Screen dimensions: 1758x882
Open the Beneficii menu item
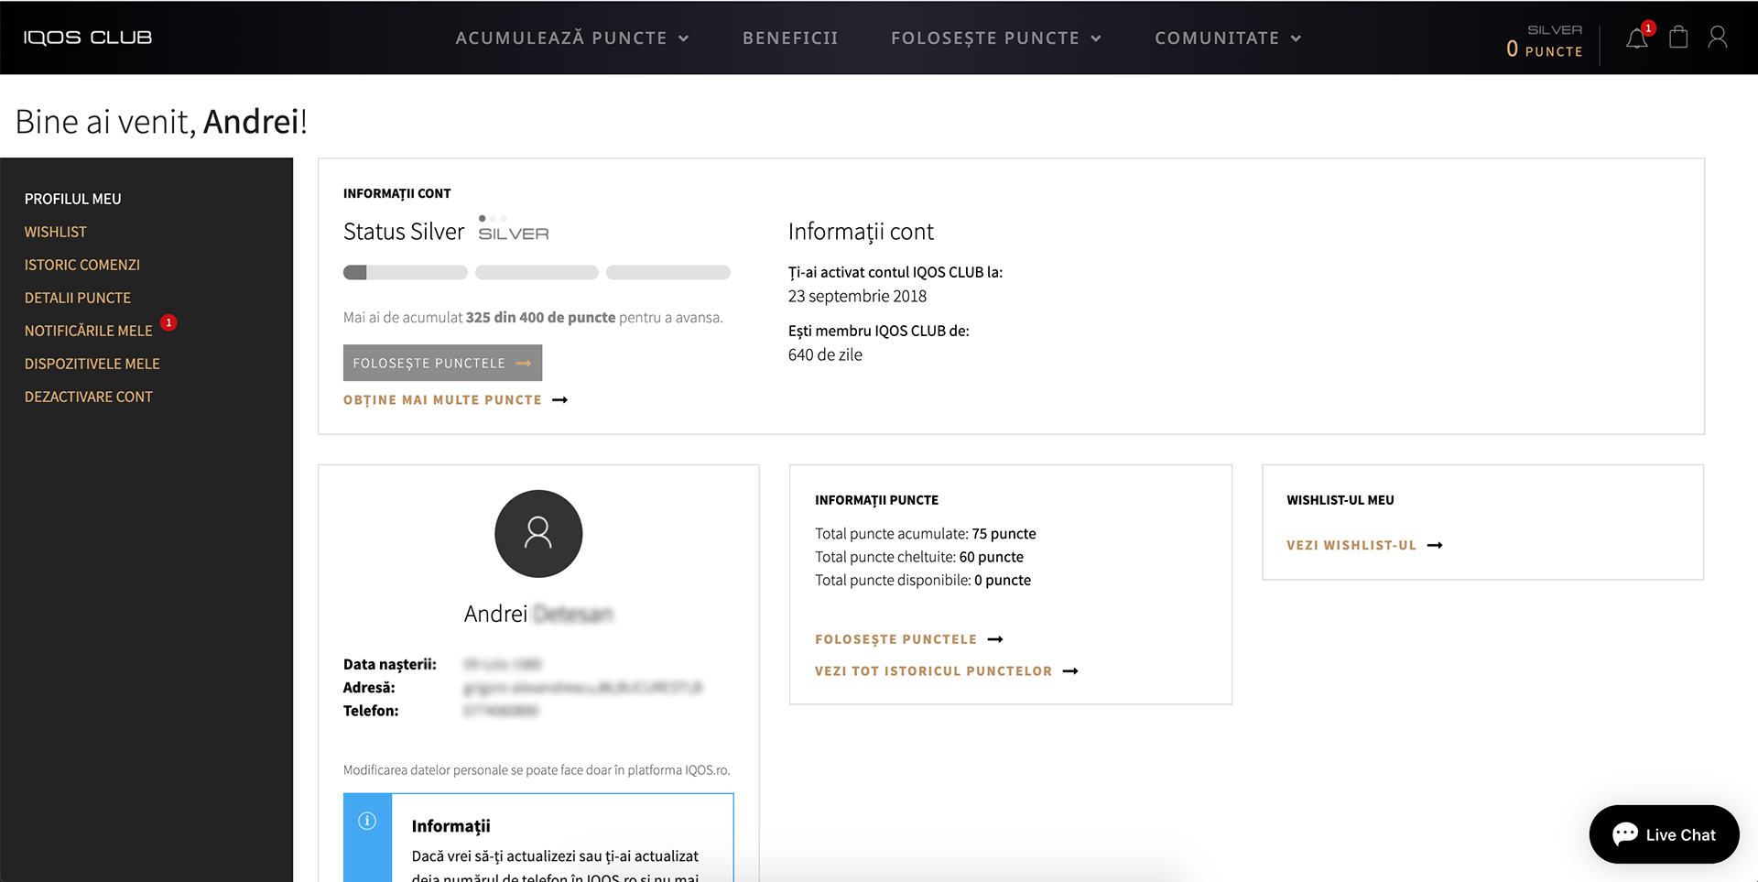(x=790, y=38)
